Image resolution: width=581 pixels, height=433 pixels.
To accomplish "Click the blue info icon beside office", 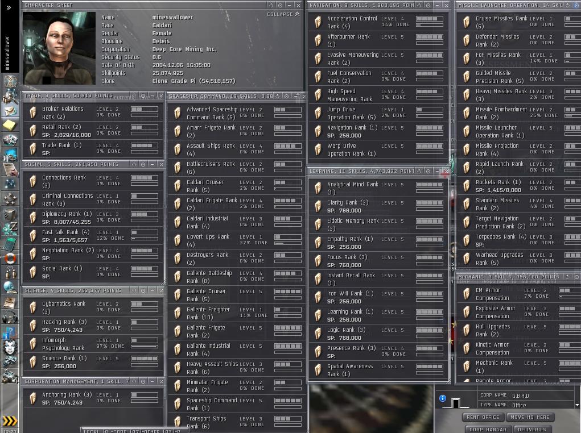I will tap(442, 398).
